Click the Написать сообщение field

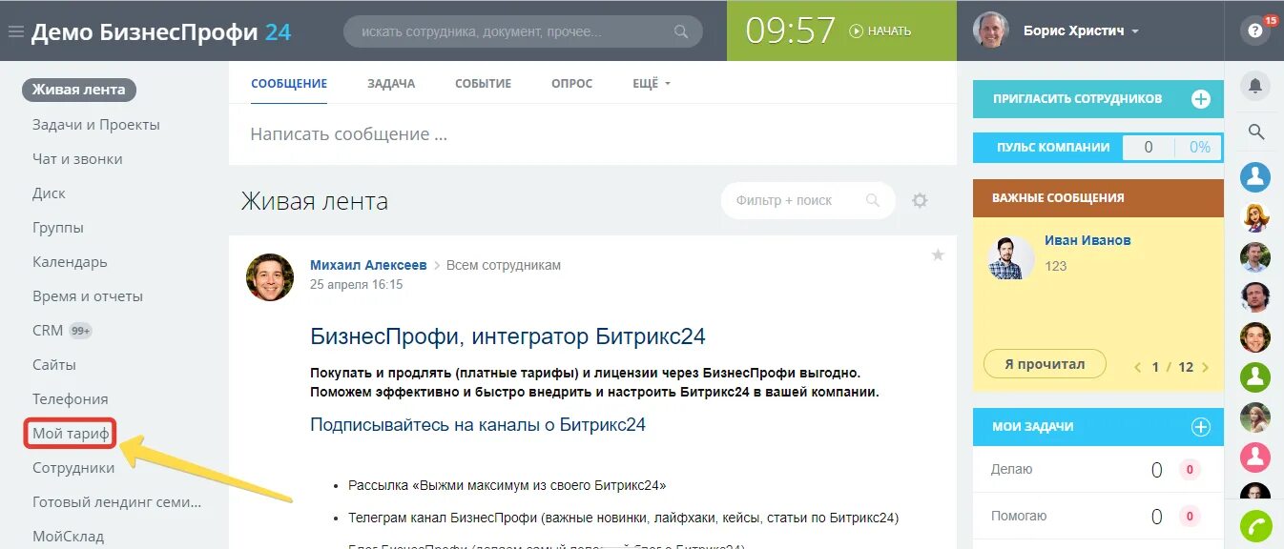pos(592,134)
